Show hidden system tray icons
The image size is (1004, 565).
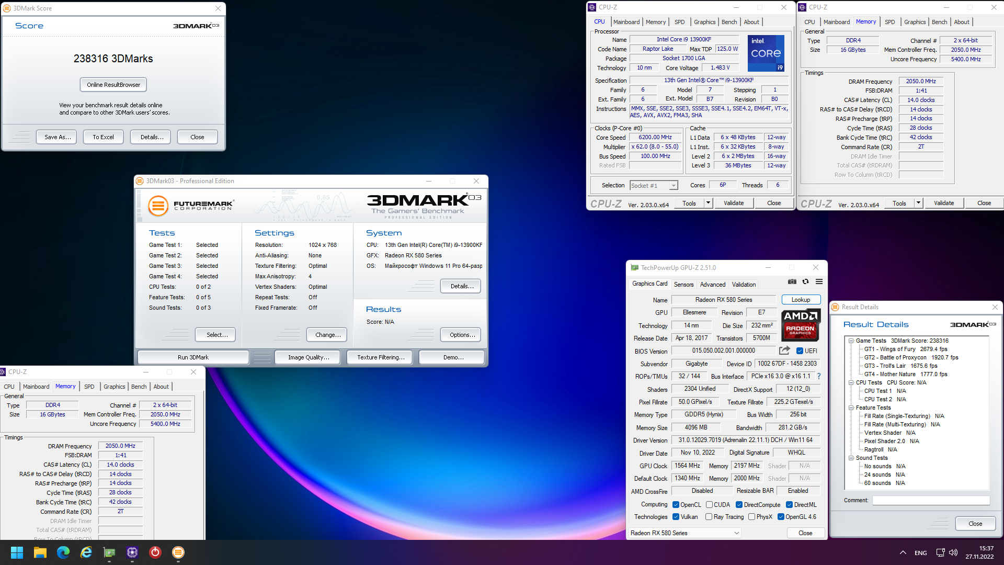[903, 552]
